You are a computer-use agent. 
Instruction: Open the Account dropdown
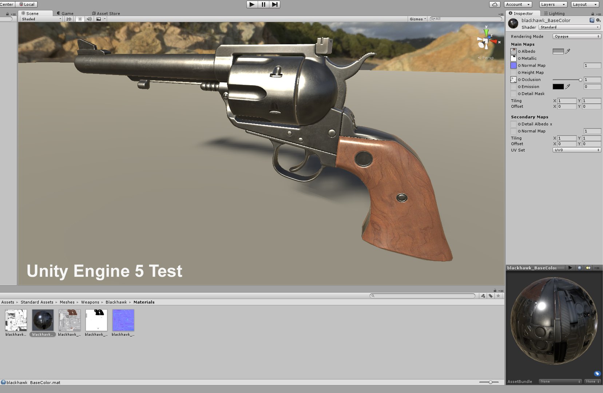point(518,4)
